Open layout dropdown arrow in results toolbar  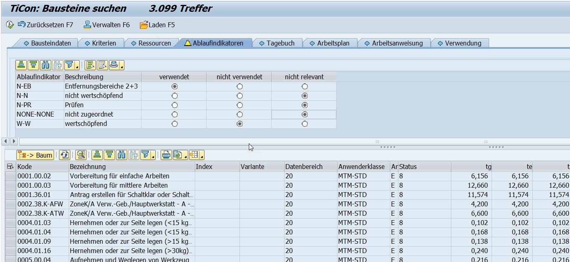click(x=202, y=156)
